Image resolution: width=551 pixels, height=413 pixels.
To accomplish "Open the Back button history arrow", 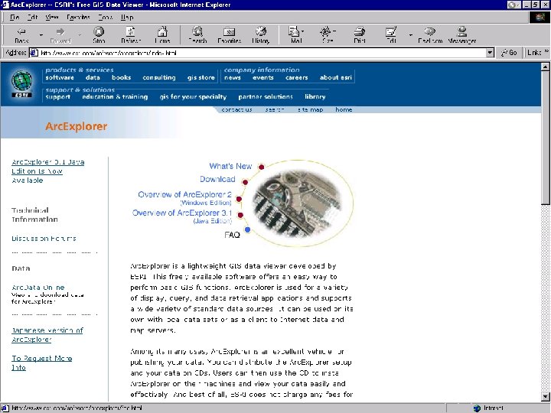I will [x=41, y=35].
